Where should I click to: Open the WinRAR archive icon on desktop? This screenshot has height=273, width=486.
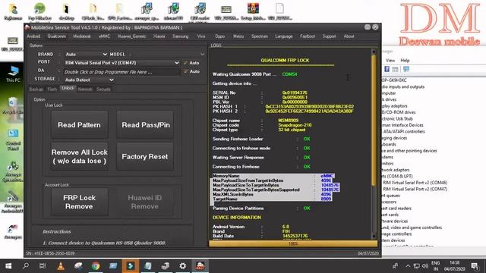(253, 11)
